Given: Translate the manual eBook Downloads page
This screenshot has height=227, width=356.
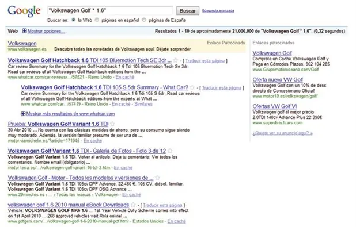Looking at the screenshot, I should (x=162, y=206).
